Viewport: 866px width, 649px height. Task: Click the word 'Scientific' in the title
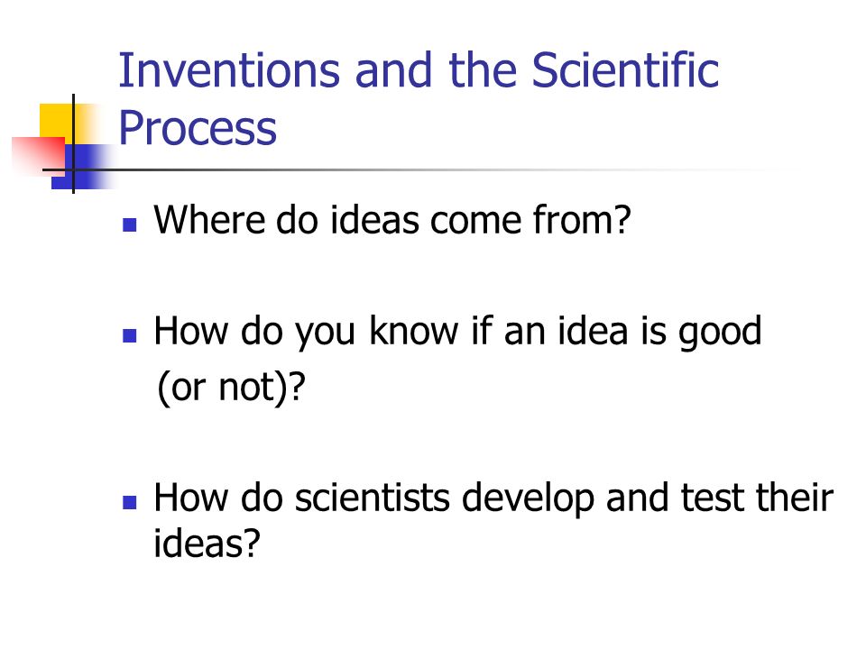625,70
